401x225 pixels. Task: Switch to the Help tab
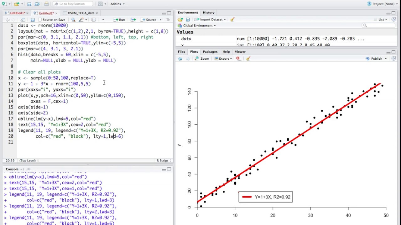point(226,52)
